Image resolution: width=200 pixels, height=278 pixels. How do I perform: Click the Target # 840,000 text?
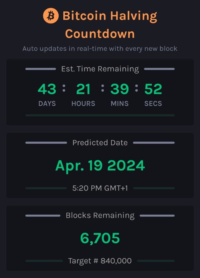coord(100,261)
